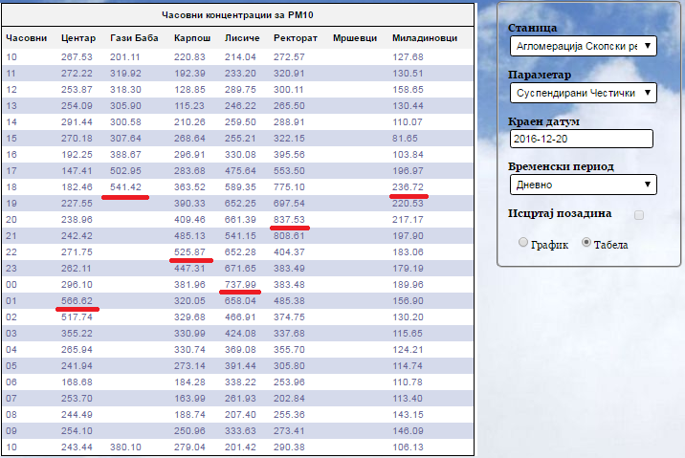Click the Карпош value 128.85
685x458 pixels.
(x=189, y=90)
